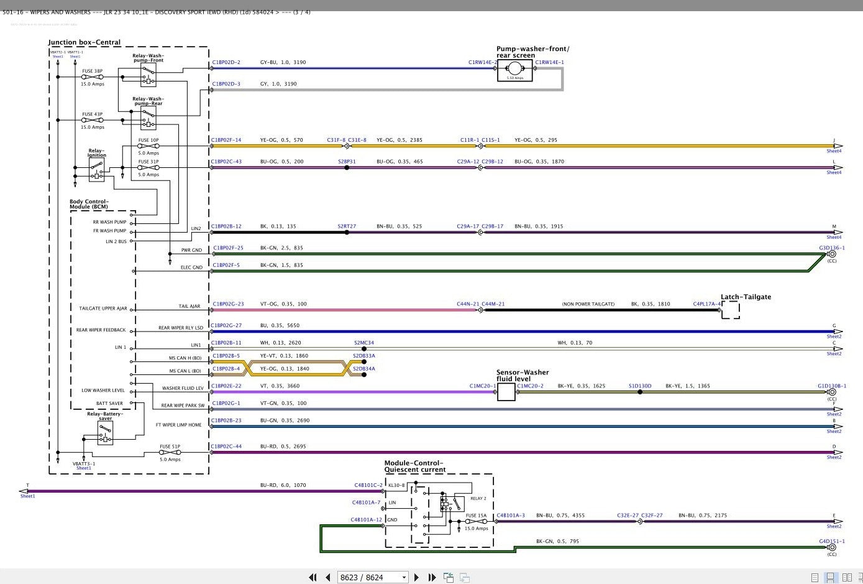Go to the previous page

(328, 577)
